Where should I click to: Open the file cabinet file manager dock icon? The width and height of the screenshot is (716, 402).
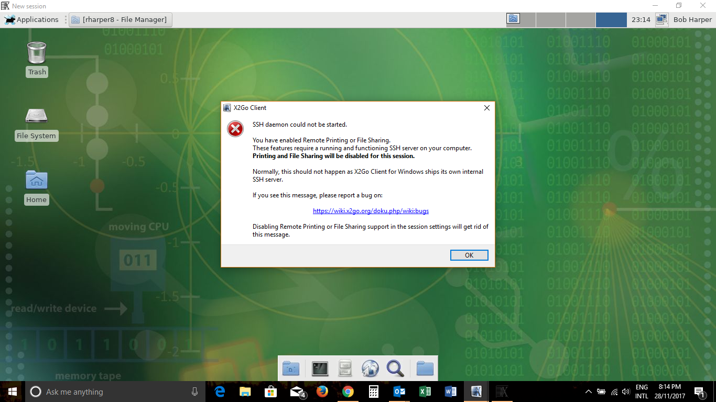pos(345,368)
